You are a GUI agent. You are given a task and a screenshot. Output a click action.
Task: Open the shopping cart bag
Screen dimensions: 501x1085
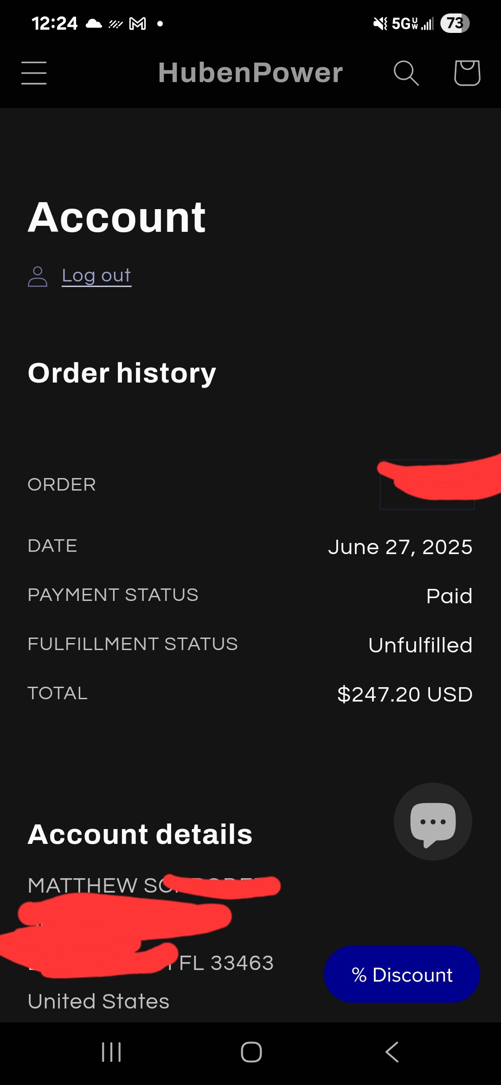(x=467, y=73)
